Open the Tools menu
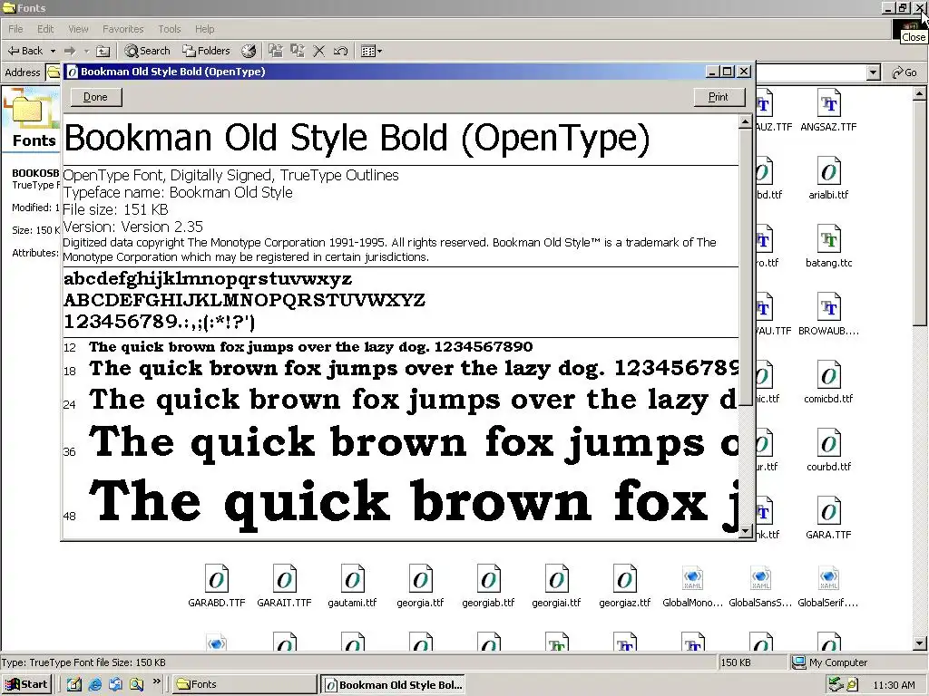Screen dimensions: 929x696 click(x=170, y=29)
